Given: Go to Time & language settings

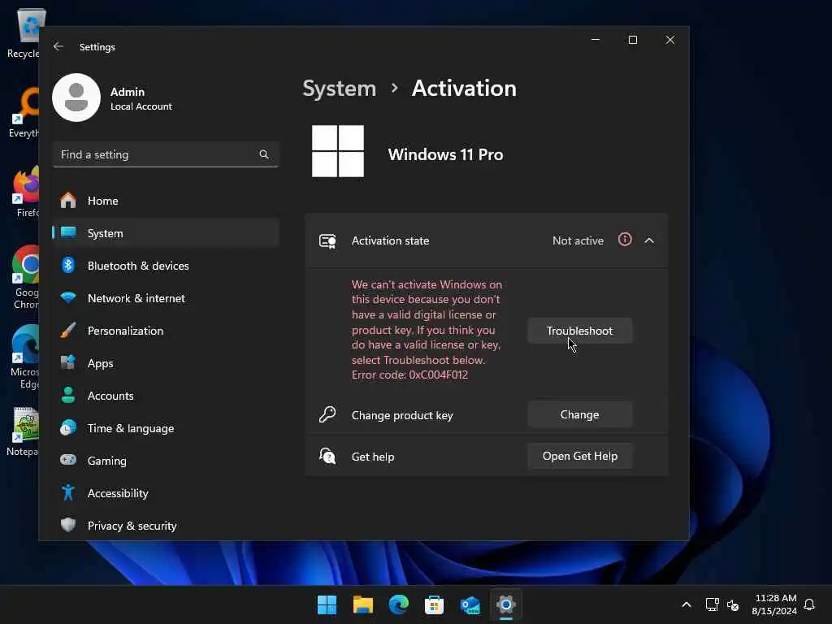Looking at the screenshot, I should pos(166,428).
